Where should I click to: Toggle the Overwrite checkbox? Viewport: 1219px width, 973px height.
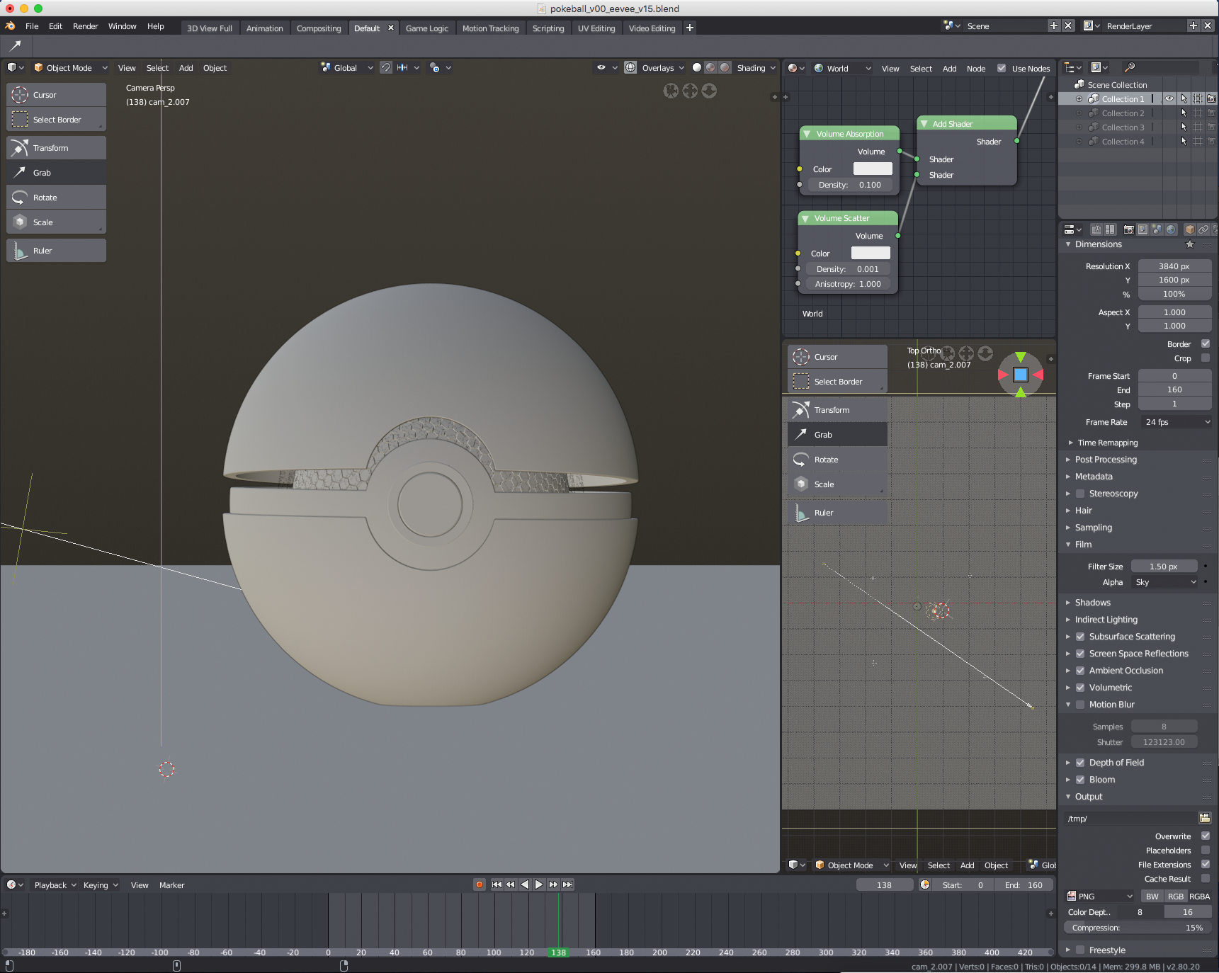tap(1206, 836)
